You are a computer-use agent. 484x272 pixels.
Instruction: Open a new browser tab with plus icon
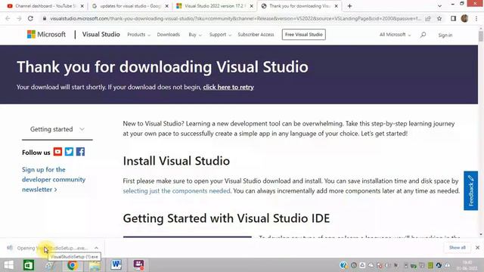tap(349, 6)
